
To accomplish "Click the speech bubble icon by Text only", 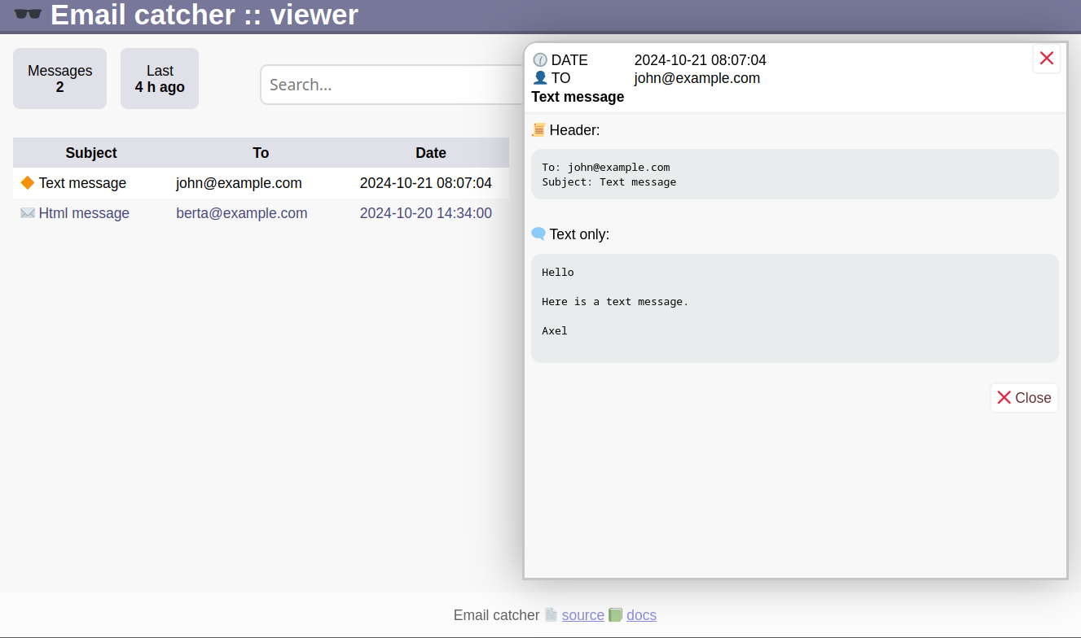I will tap(538, 234).
